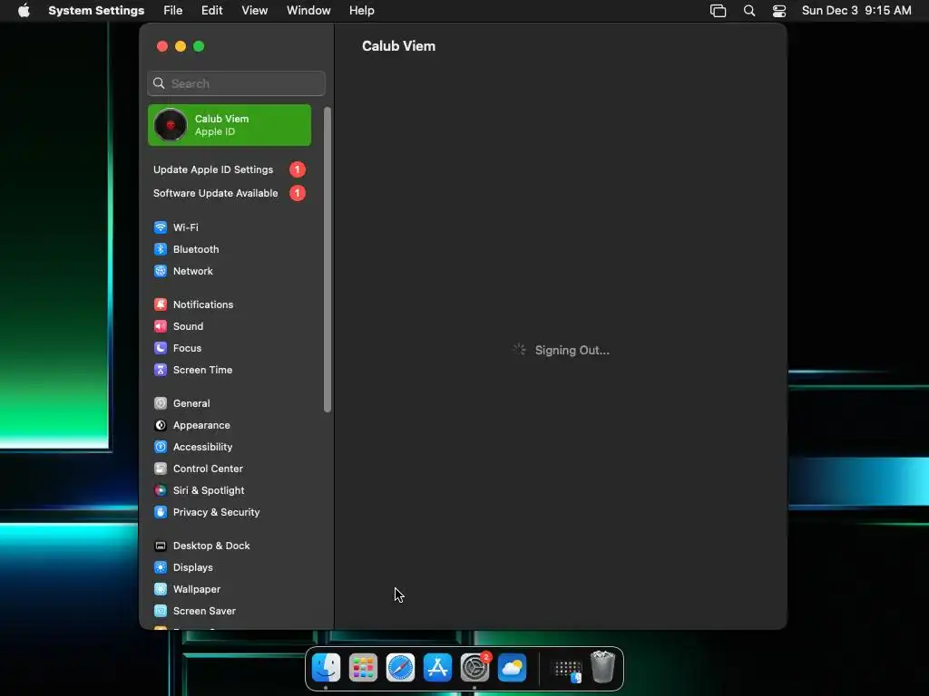Click the Displays label
This screenshot has height=696, width=929.
point(193,567)
